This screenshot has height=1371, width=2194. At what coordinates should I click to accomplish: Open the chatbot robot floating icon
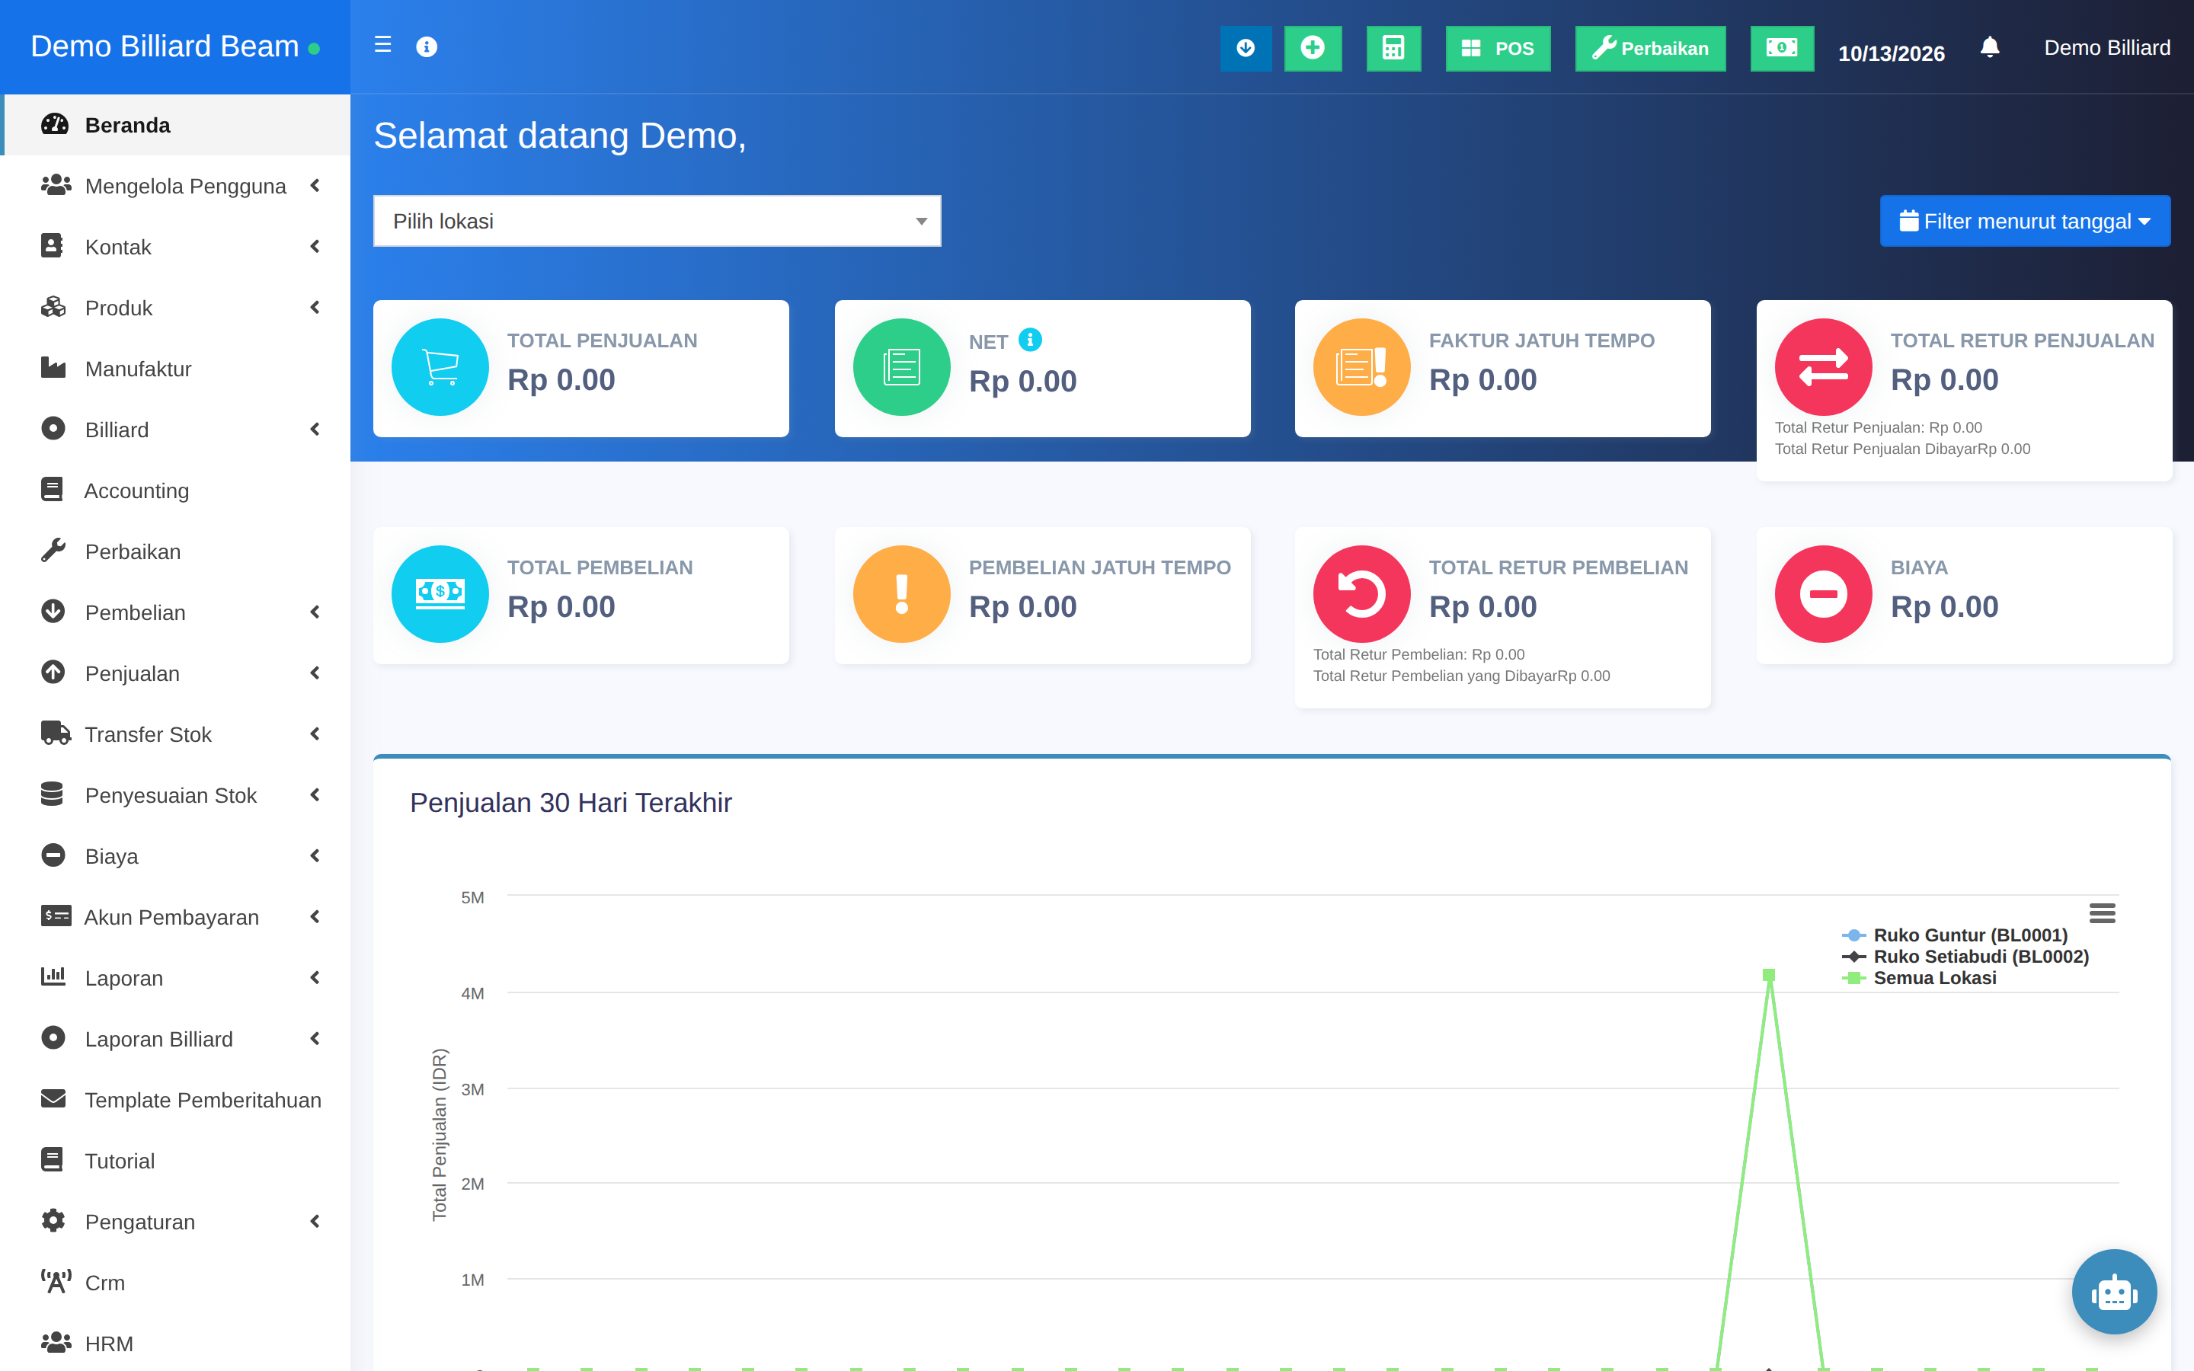click(x=2113, y=1291)
